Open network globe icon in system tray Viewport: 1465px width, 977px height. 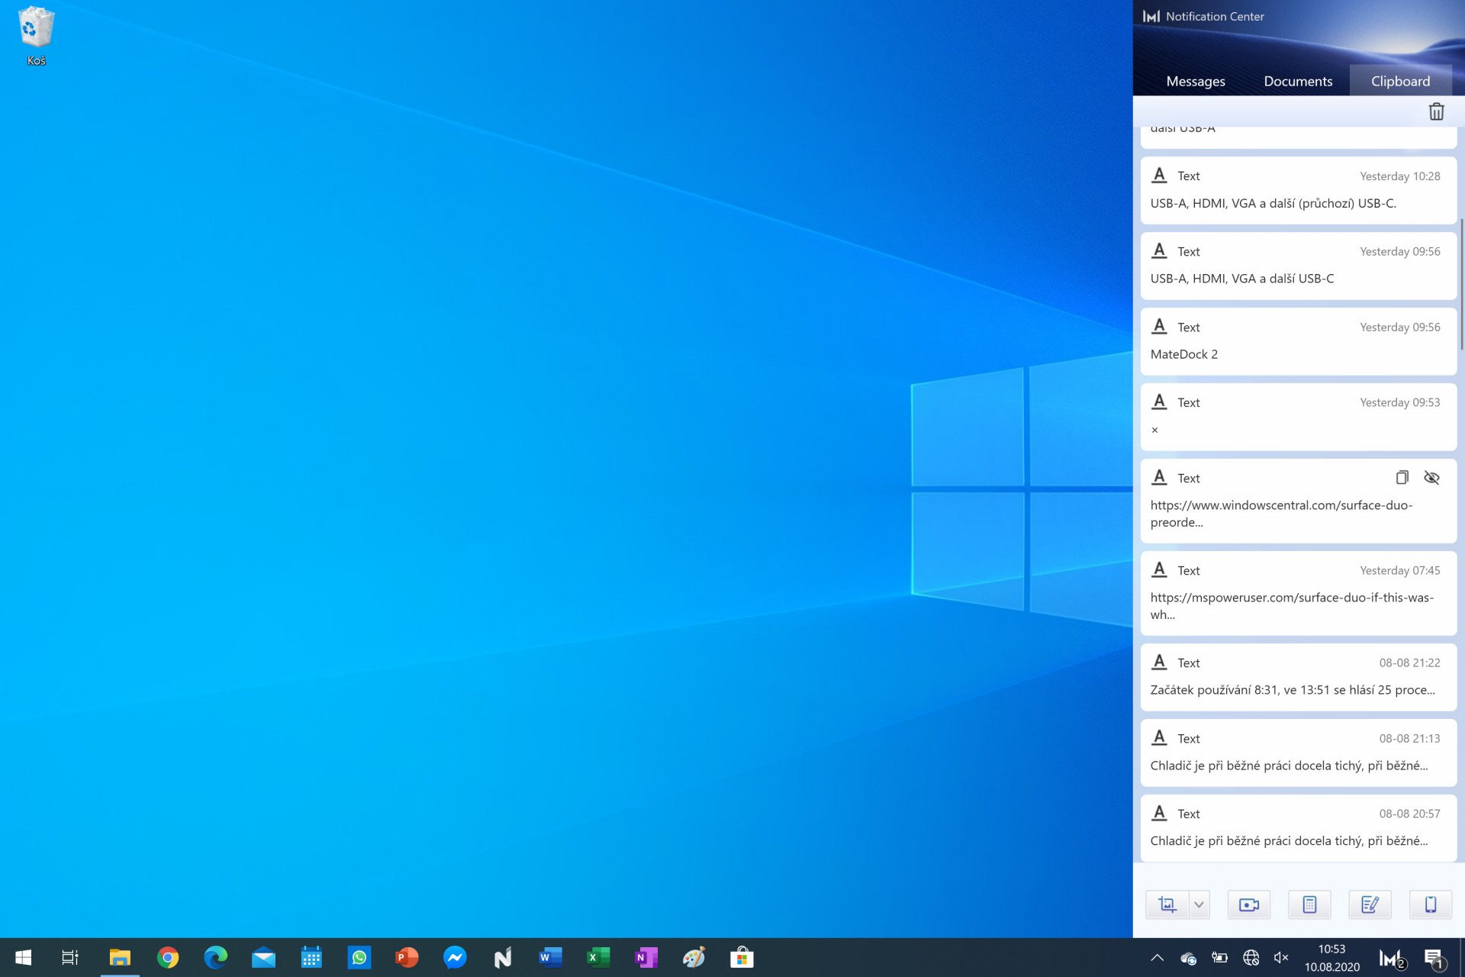point(1251,957)
